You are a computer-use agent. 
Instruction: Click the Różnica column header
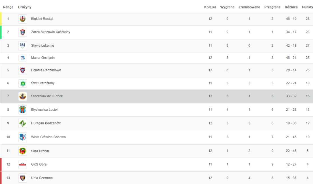(x=291, y=7)
